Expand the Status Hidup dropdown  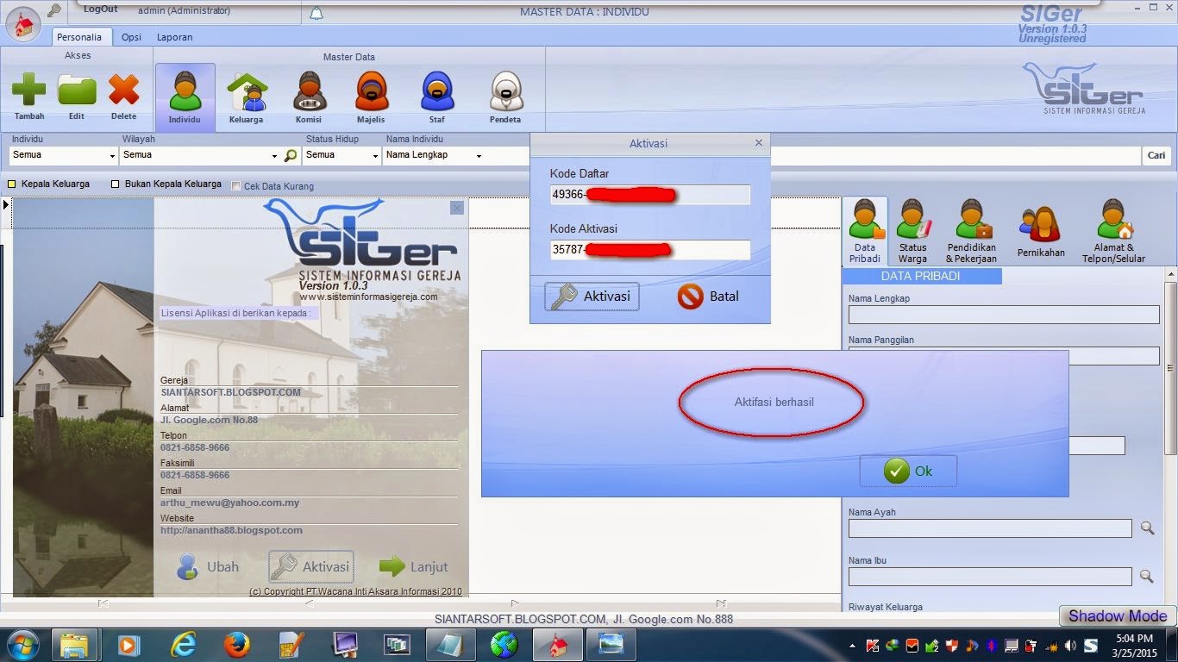pyautogui.click(x=375, y=156)
